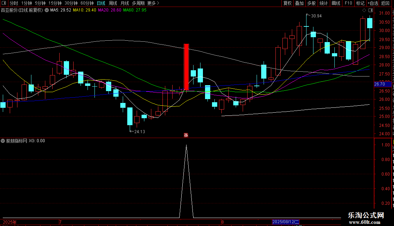The height and width of the screenshot is (226, 394).
Task: Click the 统计 statistics button
Action: [323, 3]
